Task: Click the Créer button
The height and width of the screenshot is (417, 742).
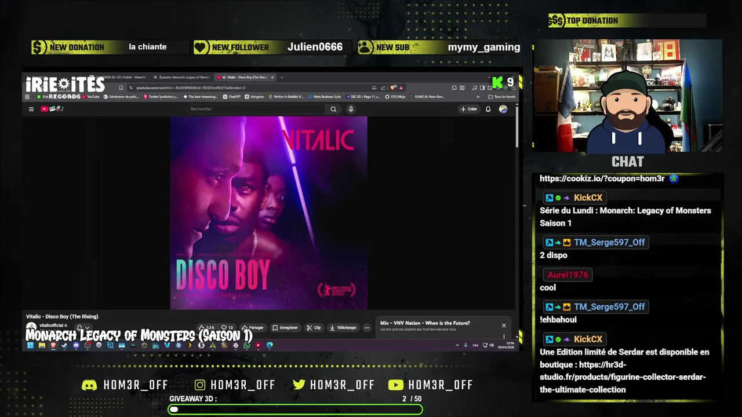Action: 468,109
